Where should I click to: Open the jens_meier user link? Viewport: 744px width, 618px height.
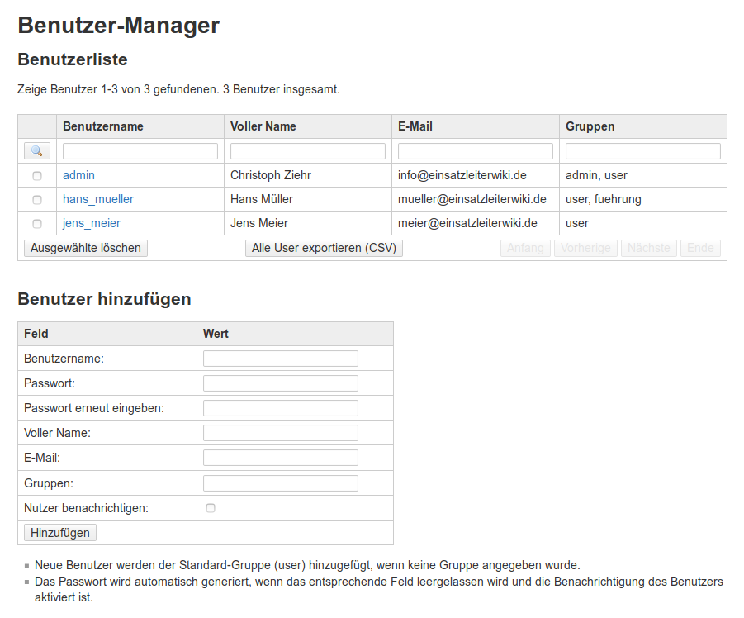[x=92, y=223]
